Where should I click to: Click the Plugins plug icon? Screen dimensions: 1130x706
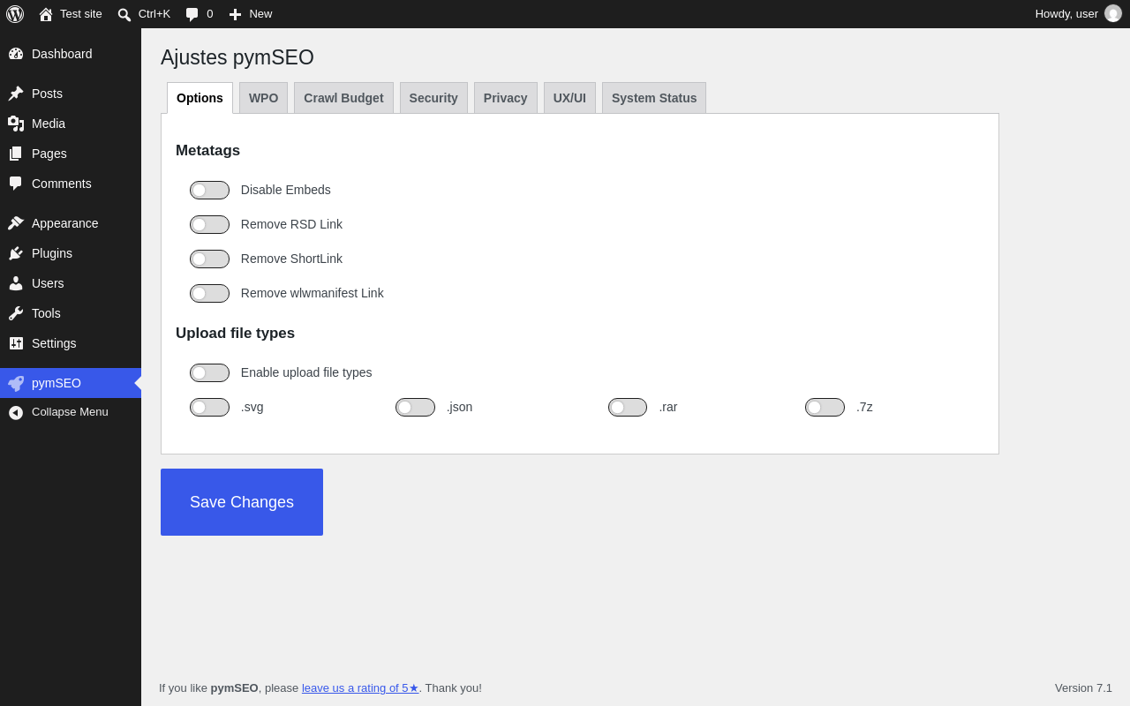[x=16, y=253]
